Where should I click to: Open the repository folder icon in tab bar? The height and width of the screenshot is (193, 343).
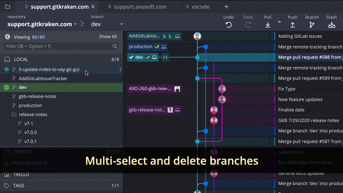pos(8,7)
